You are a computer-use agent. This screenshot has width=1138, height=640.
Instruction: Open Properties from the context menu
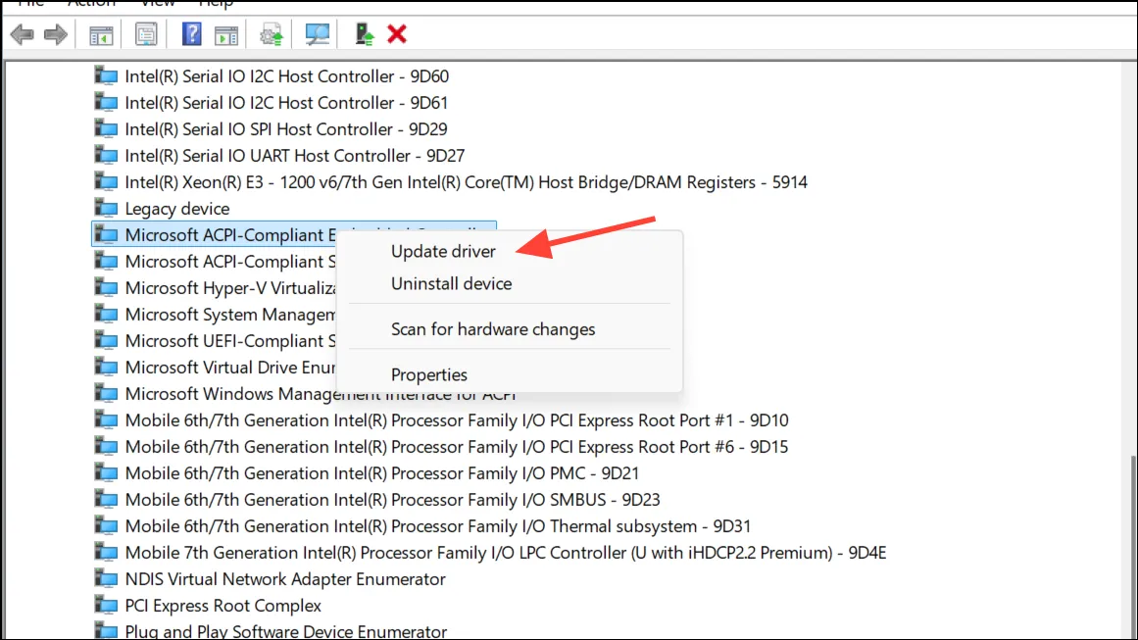[429, 375]
